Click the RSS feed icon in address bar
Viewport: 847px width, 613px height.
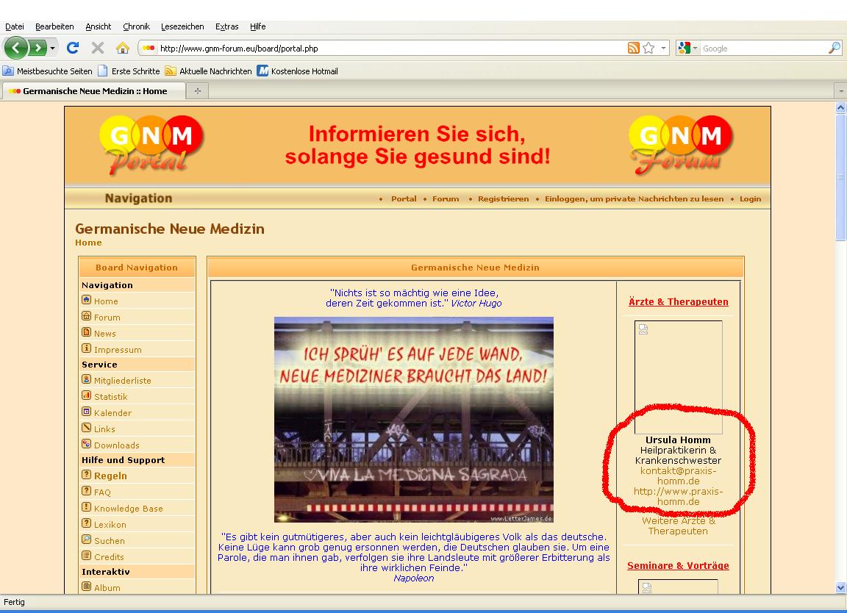pyautogui.click(x=633, y=49)
